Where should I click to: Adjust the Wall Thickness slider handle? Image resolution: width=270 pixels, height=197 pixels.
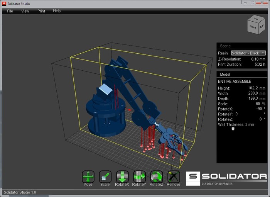[x=233, y=129]
